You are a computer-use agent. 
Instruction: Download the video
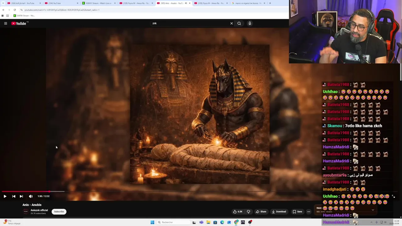(x=279, y=212)
